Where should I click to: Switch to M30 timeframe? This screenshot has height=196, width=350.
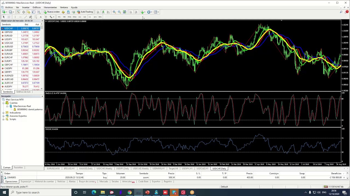[x=75, y=17]
